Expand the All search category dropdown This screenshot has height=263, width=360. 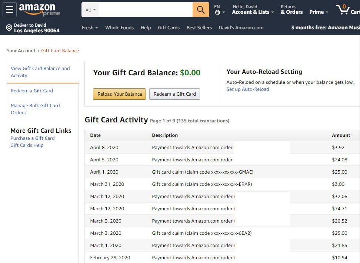90,10
